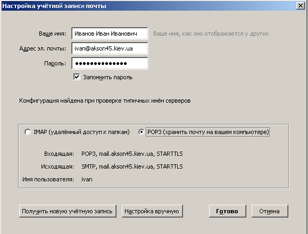Close the mail account setup dialog
308x234 pixels.
pos(301,6)
